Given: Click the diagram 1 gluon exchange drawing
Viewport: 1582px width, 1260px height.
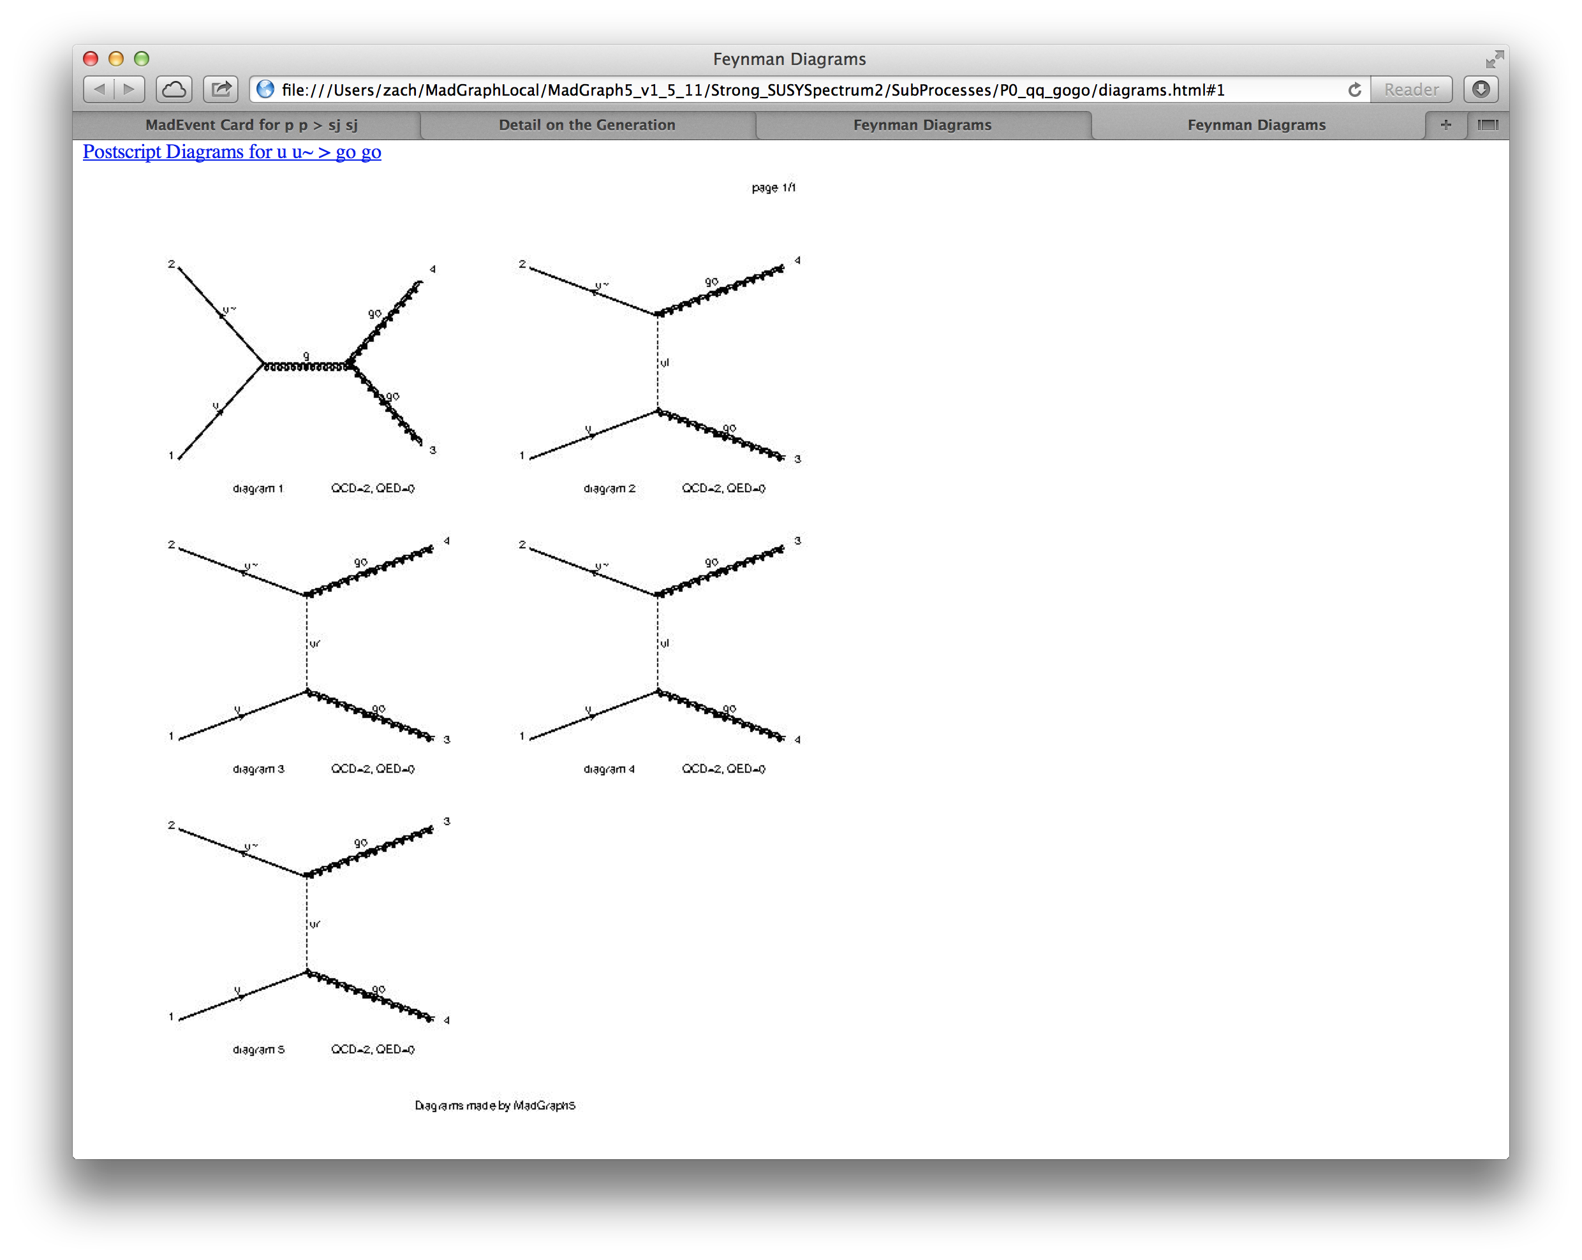Looking at the screenshot, I should (x=306, y=365).
